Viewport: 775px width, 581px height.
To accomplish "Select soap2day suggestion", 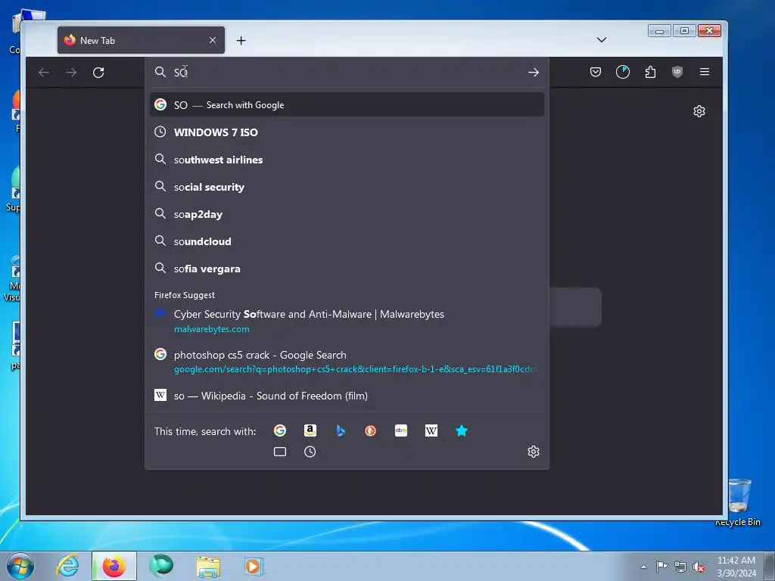I will (x=347, y=214).
